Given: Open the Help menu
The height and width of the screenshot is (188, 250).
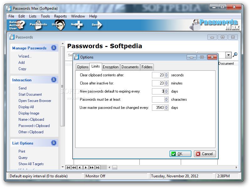Looking at the screenshot, I should click(93, 16).
